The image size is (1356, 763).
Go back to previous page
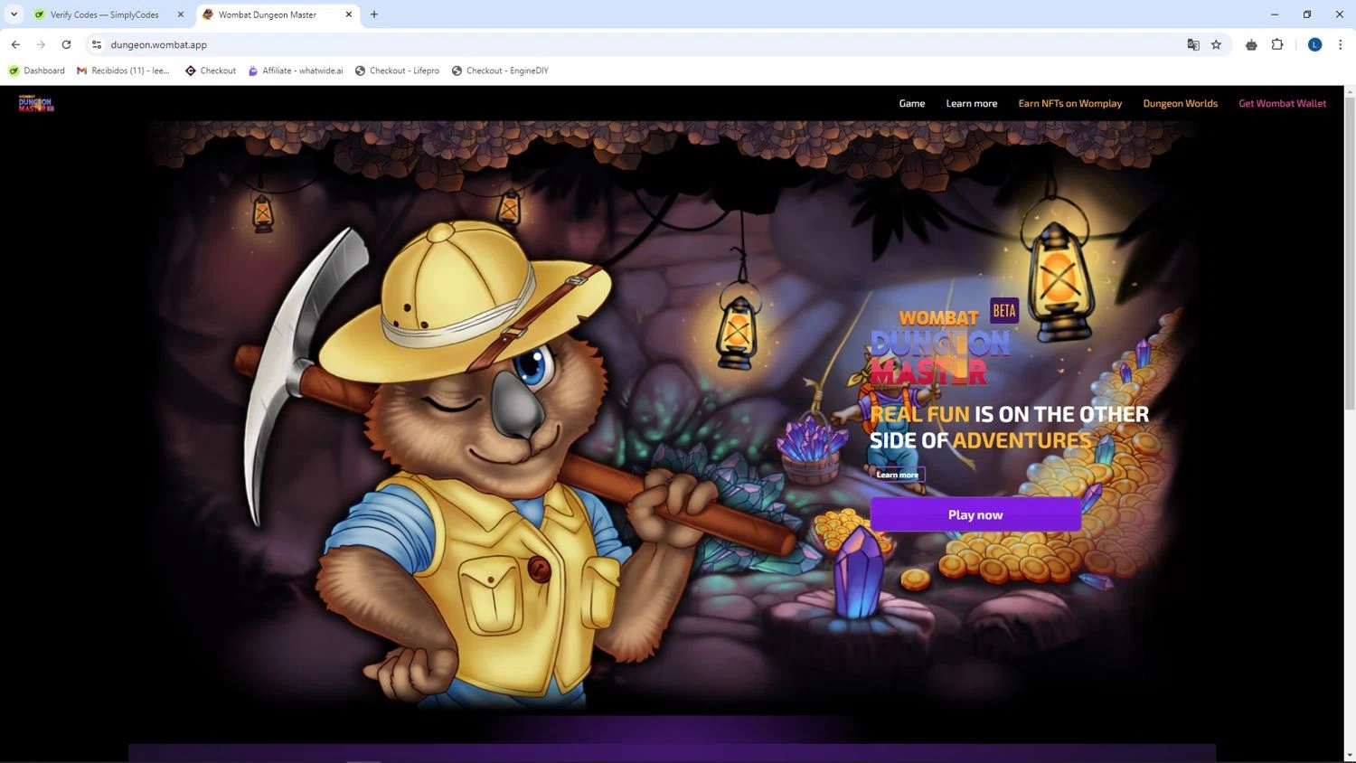pyautogui.click(x=15, y=44)
